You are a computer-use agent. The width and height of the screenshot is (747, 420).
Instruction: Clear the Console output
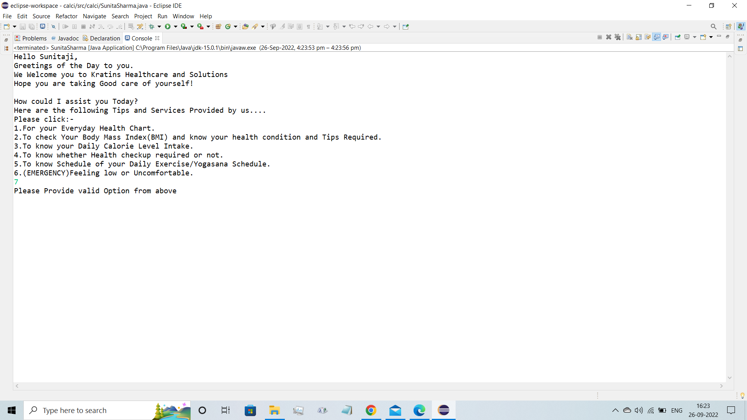(630, 37)
